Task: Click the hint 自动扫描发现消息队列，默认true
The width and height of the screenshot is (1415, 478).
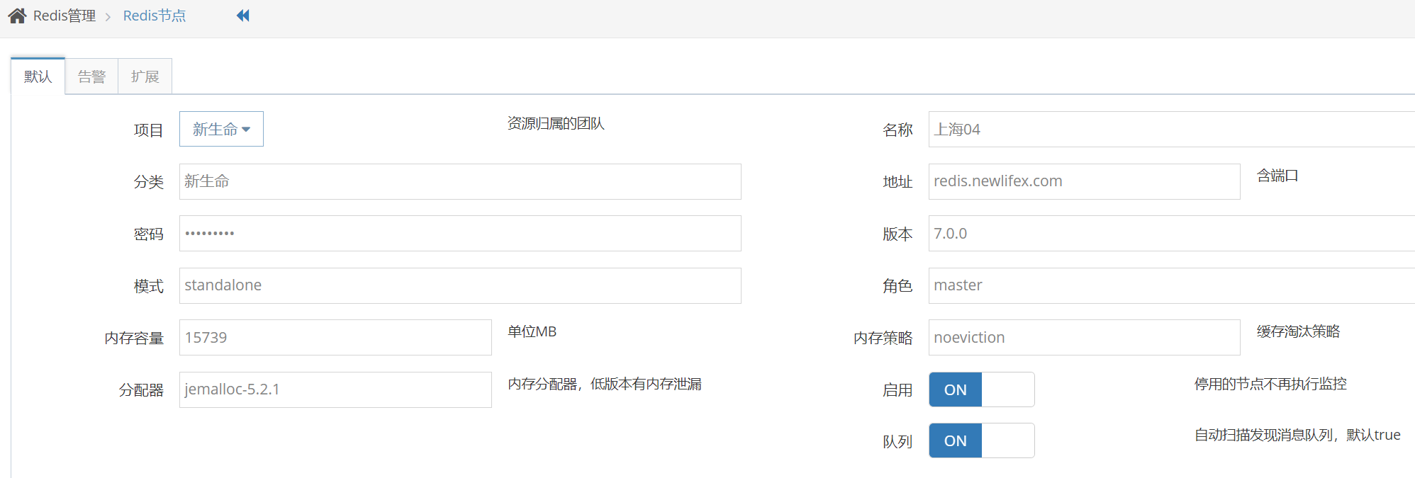Action: point(1297,435)
